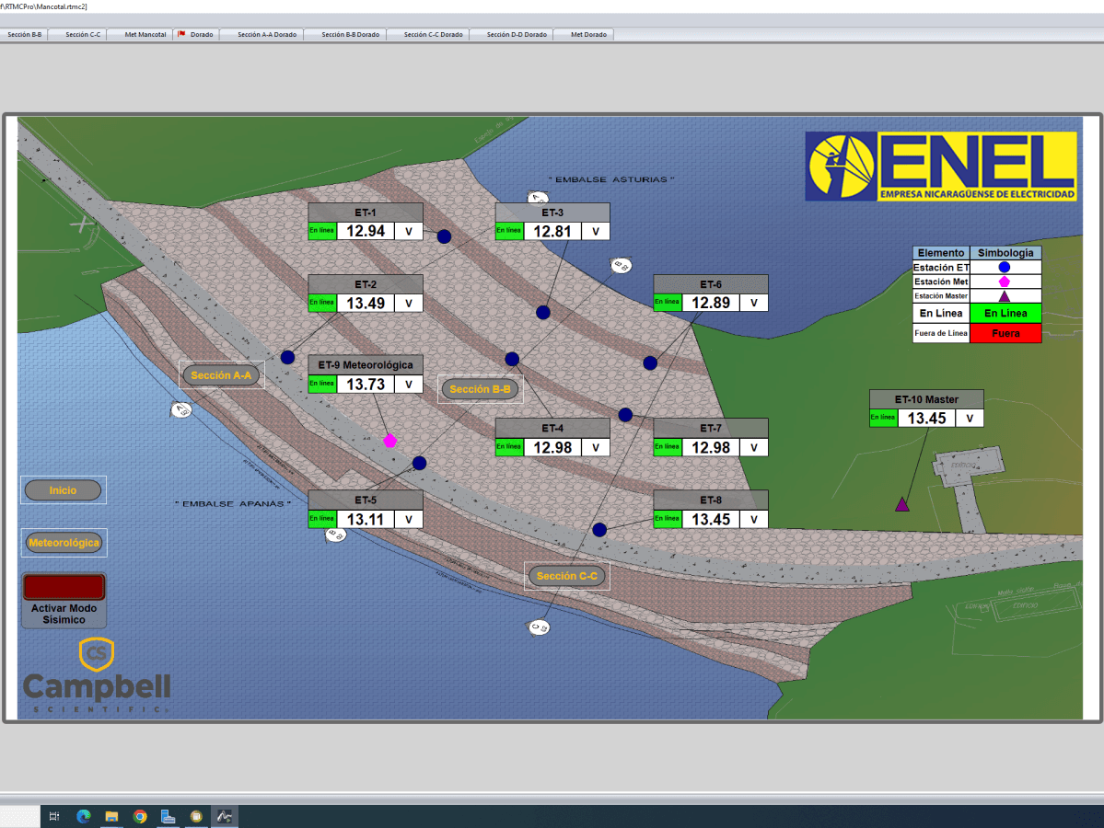1104x828 pixels.
Task: Open the server manager taskbar icon
Action: [168, 816]
